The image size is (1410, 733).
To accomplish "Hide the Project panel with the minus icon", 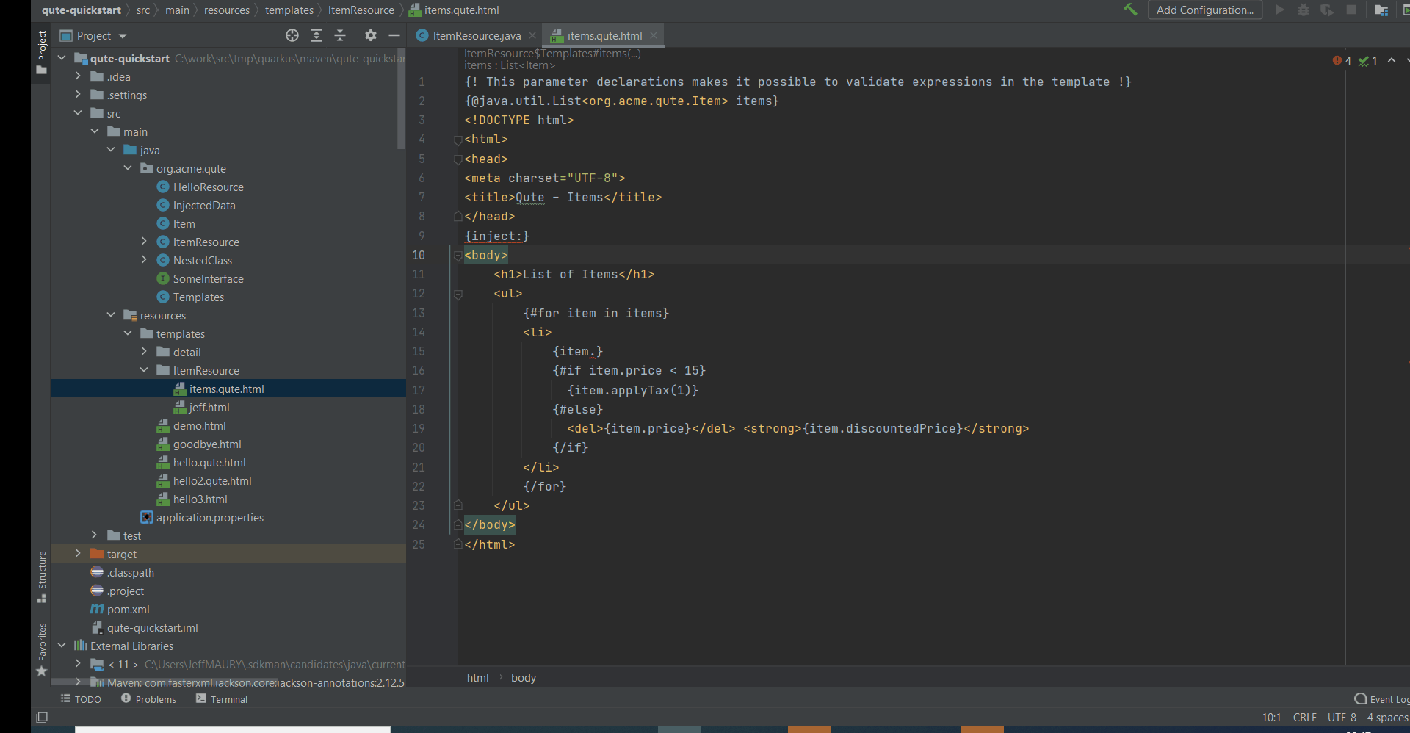I will [x=394, y=35].
